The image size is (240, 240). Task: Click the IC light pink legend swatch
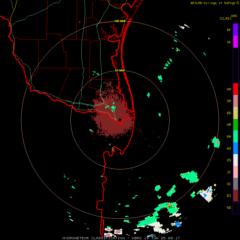235,172
